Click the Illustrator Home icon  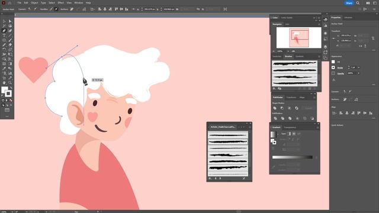pos(9,3)
